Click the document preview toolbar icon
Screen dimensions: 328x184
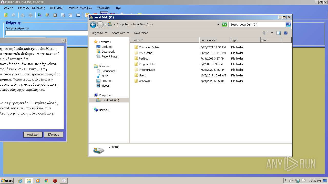pos(63,15)
